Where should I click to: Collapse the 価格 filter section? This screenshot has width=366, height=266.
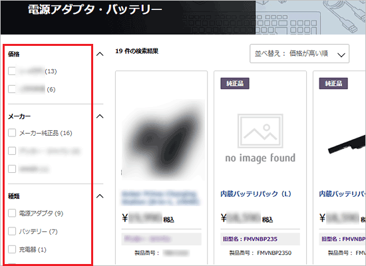(100, 54)
